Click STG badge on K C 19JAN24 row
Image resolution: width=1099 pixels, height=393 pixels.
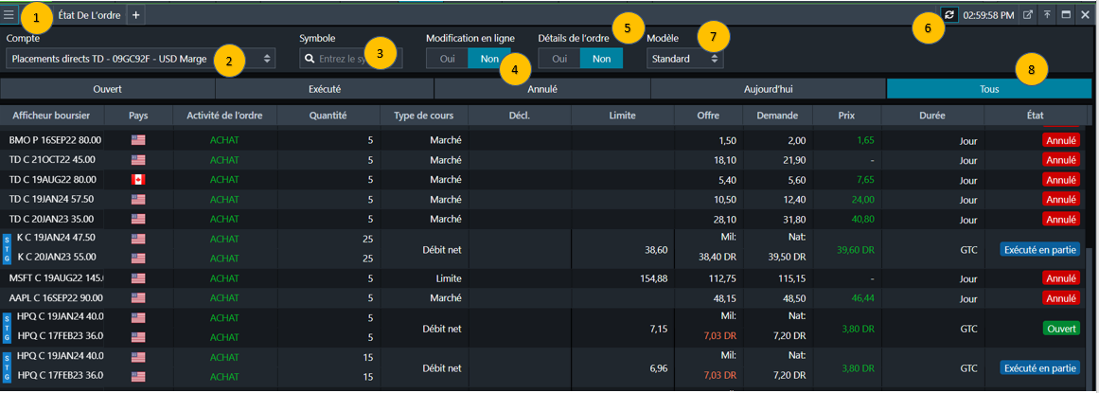pyautogui.click(x=8, y=248)
